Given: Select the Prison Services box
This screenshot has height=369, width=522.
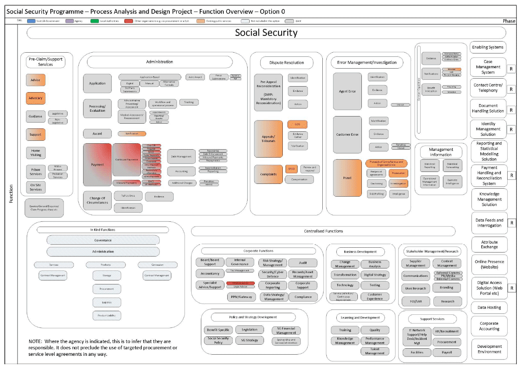Looking at the screenshot, I should tap(36, 172).
